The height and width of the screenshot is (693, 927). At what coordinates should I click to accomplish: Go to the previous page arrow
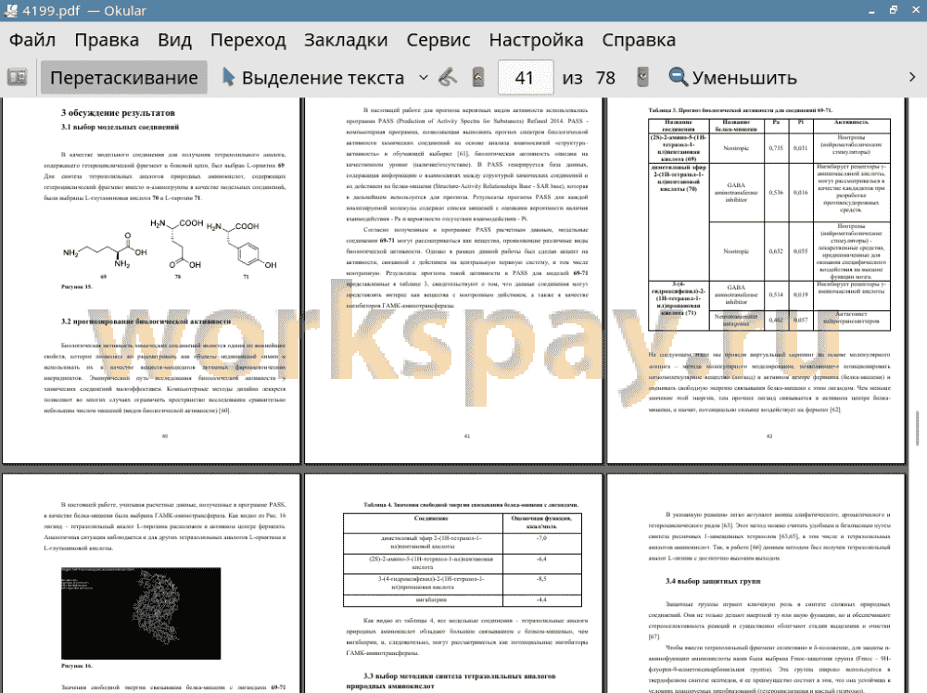pyautogui.click(x=478, y=78)
